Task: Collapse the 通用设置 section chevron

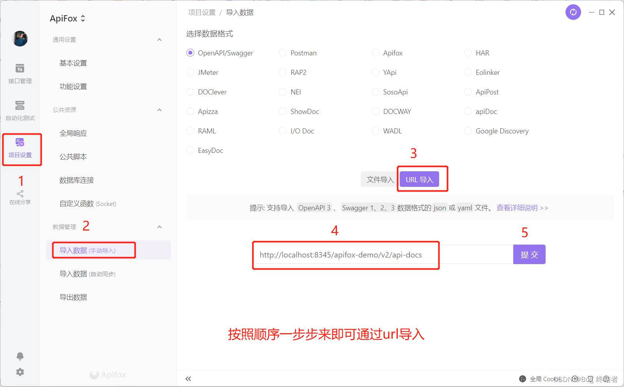Action: tap(160, 40)
